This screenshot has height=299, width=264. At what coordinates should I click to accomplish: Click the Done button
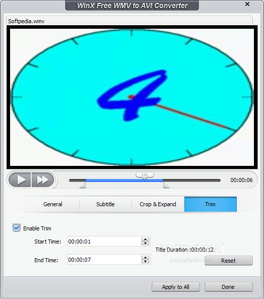tap(229, 287)
